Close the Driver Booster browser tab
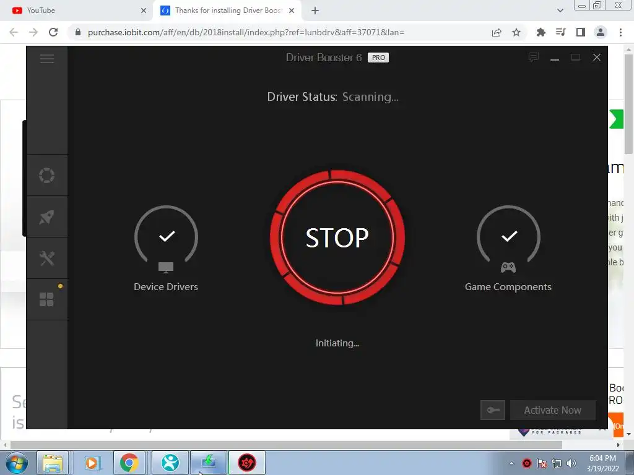 click(292, 11)
